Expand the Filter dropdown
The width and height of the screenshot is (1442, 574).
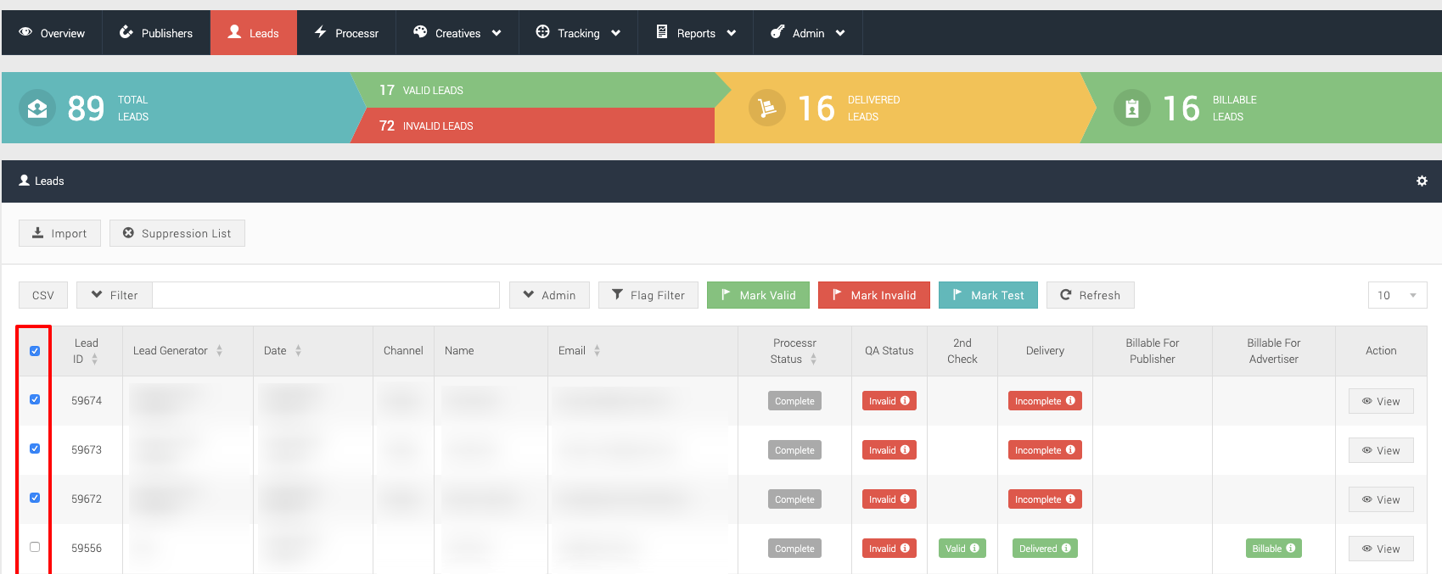click(115, 295)
